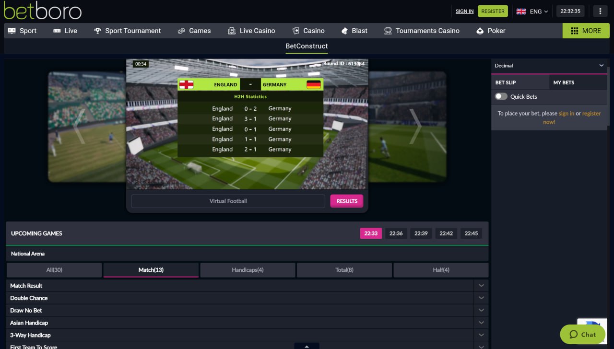This screenshot has width=614, height=349.
Task: Expand the Match Result market
Action: [x=481, y=286]
